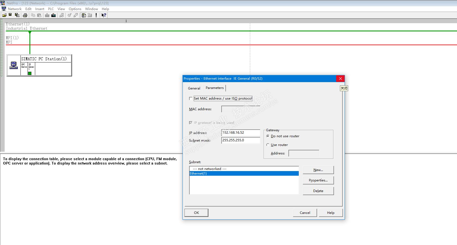
Task: Click the green Ethernet interface square
Action: [30, 73]
